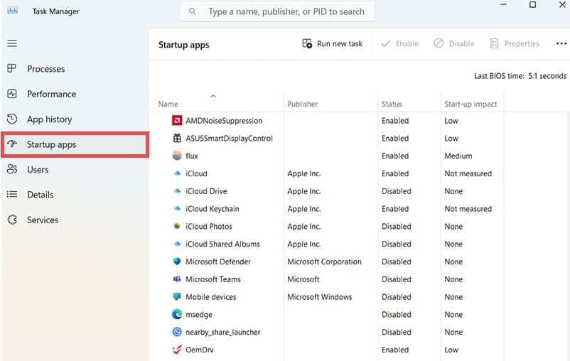This screenshot has width=570, height=361.
Task: Click Low impact for AMDNoiseSuppression
Action: tap(451, 121)
